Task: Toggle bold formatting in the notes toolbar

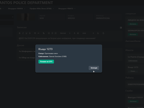Action: click(x=20, y=33)
